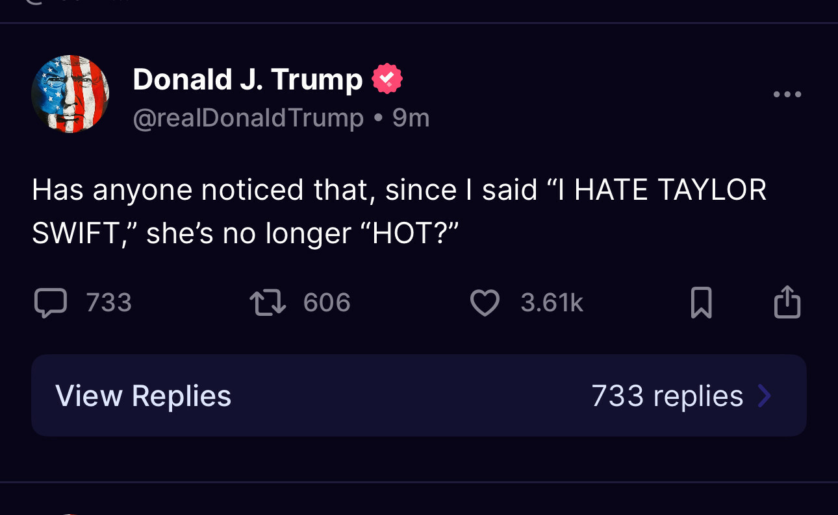Bookmark this post with the bookmark icon
This screenshot has width=838, height=515.
click(x=701, y=303)
